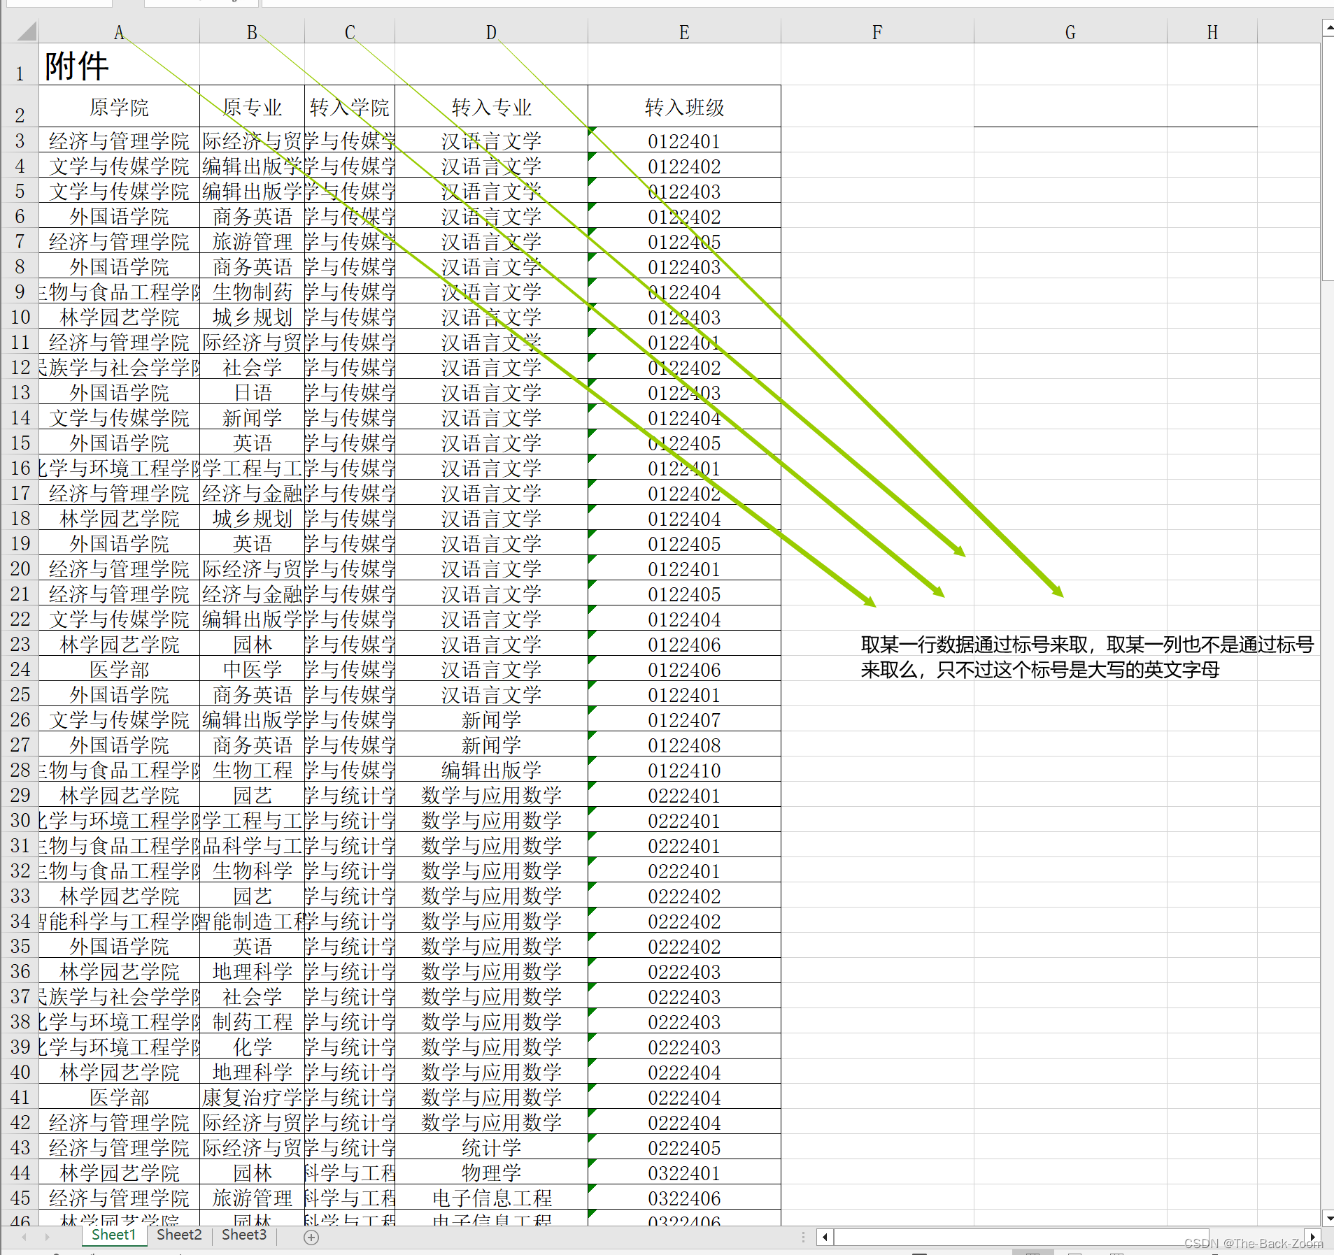Click the text note about 标号
Image resolution: width=1334 pixels, height=1255 pixels.
tap(1087, 657)
